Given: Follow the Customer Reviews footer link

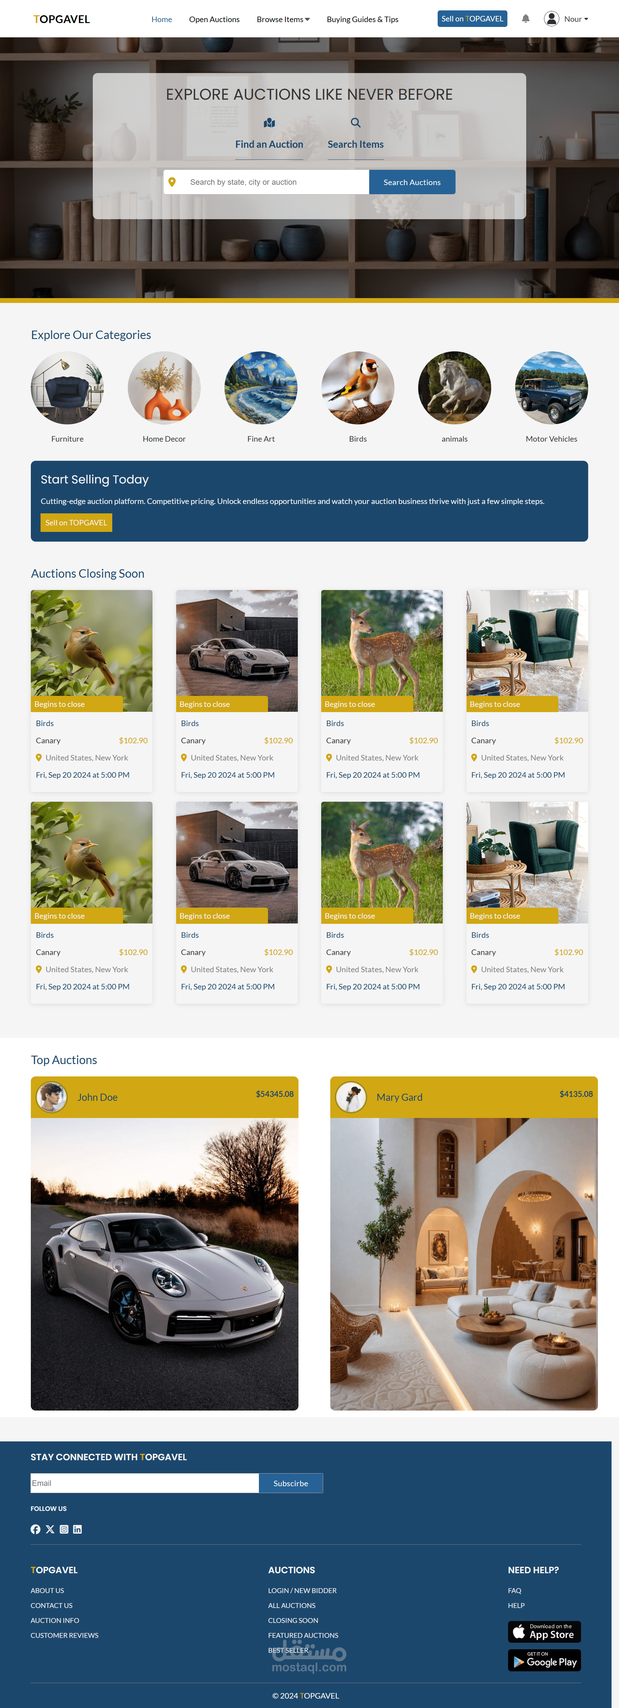Looking at the screenshot, I should (64, 1635).
